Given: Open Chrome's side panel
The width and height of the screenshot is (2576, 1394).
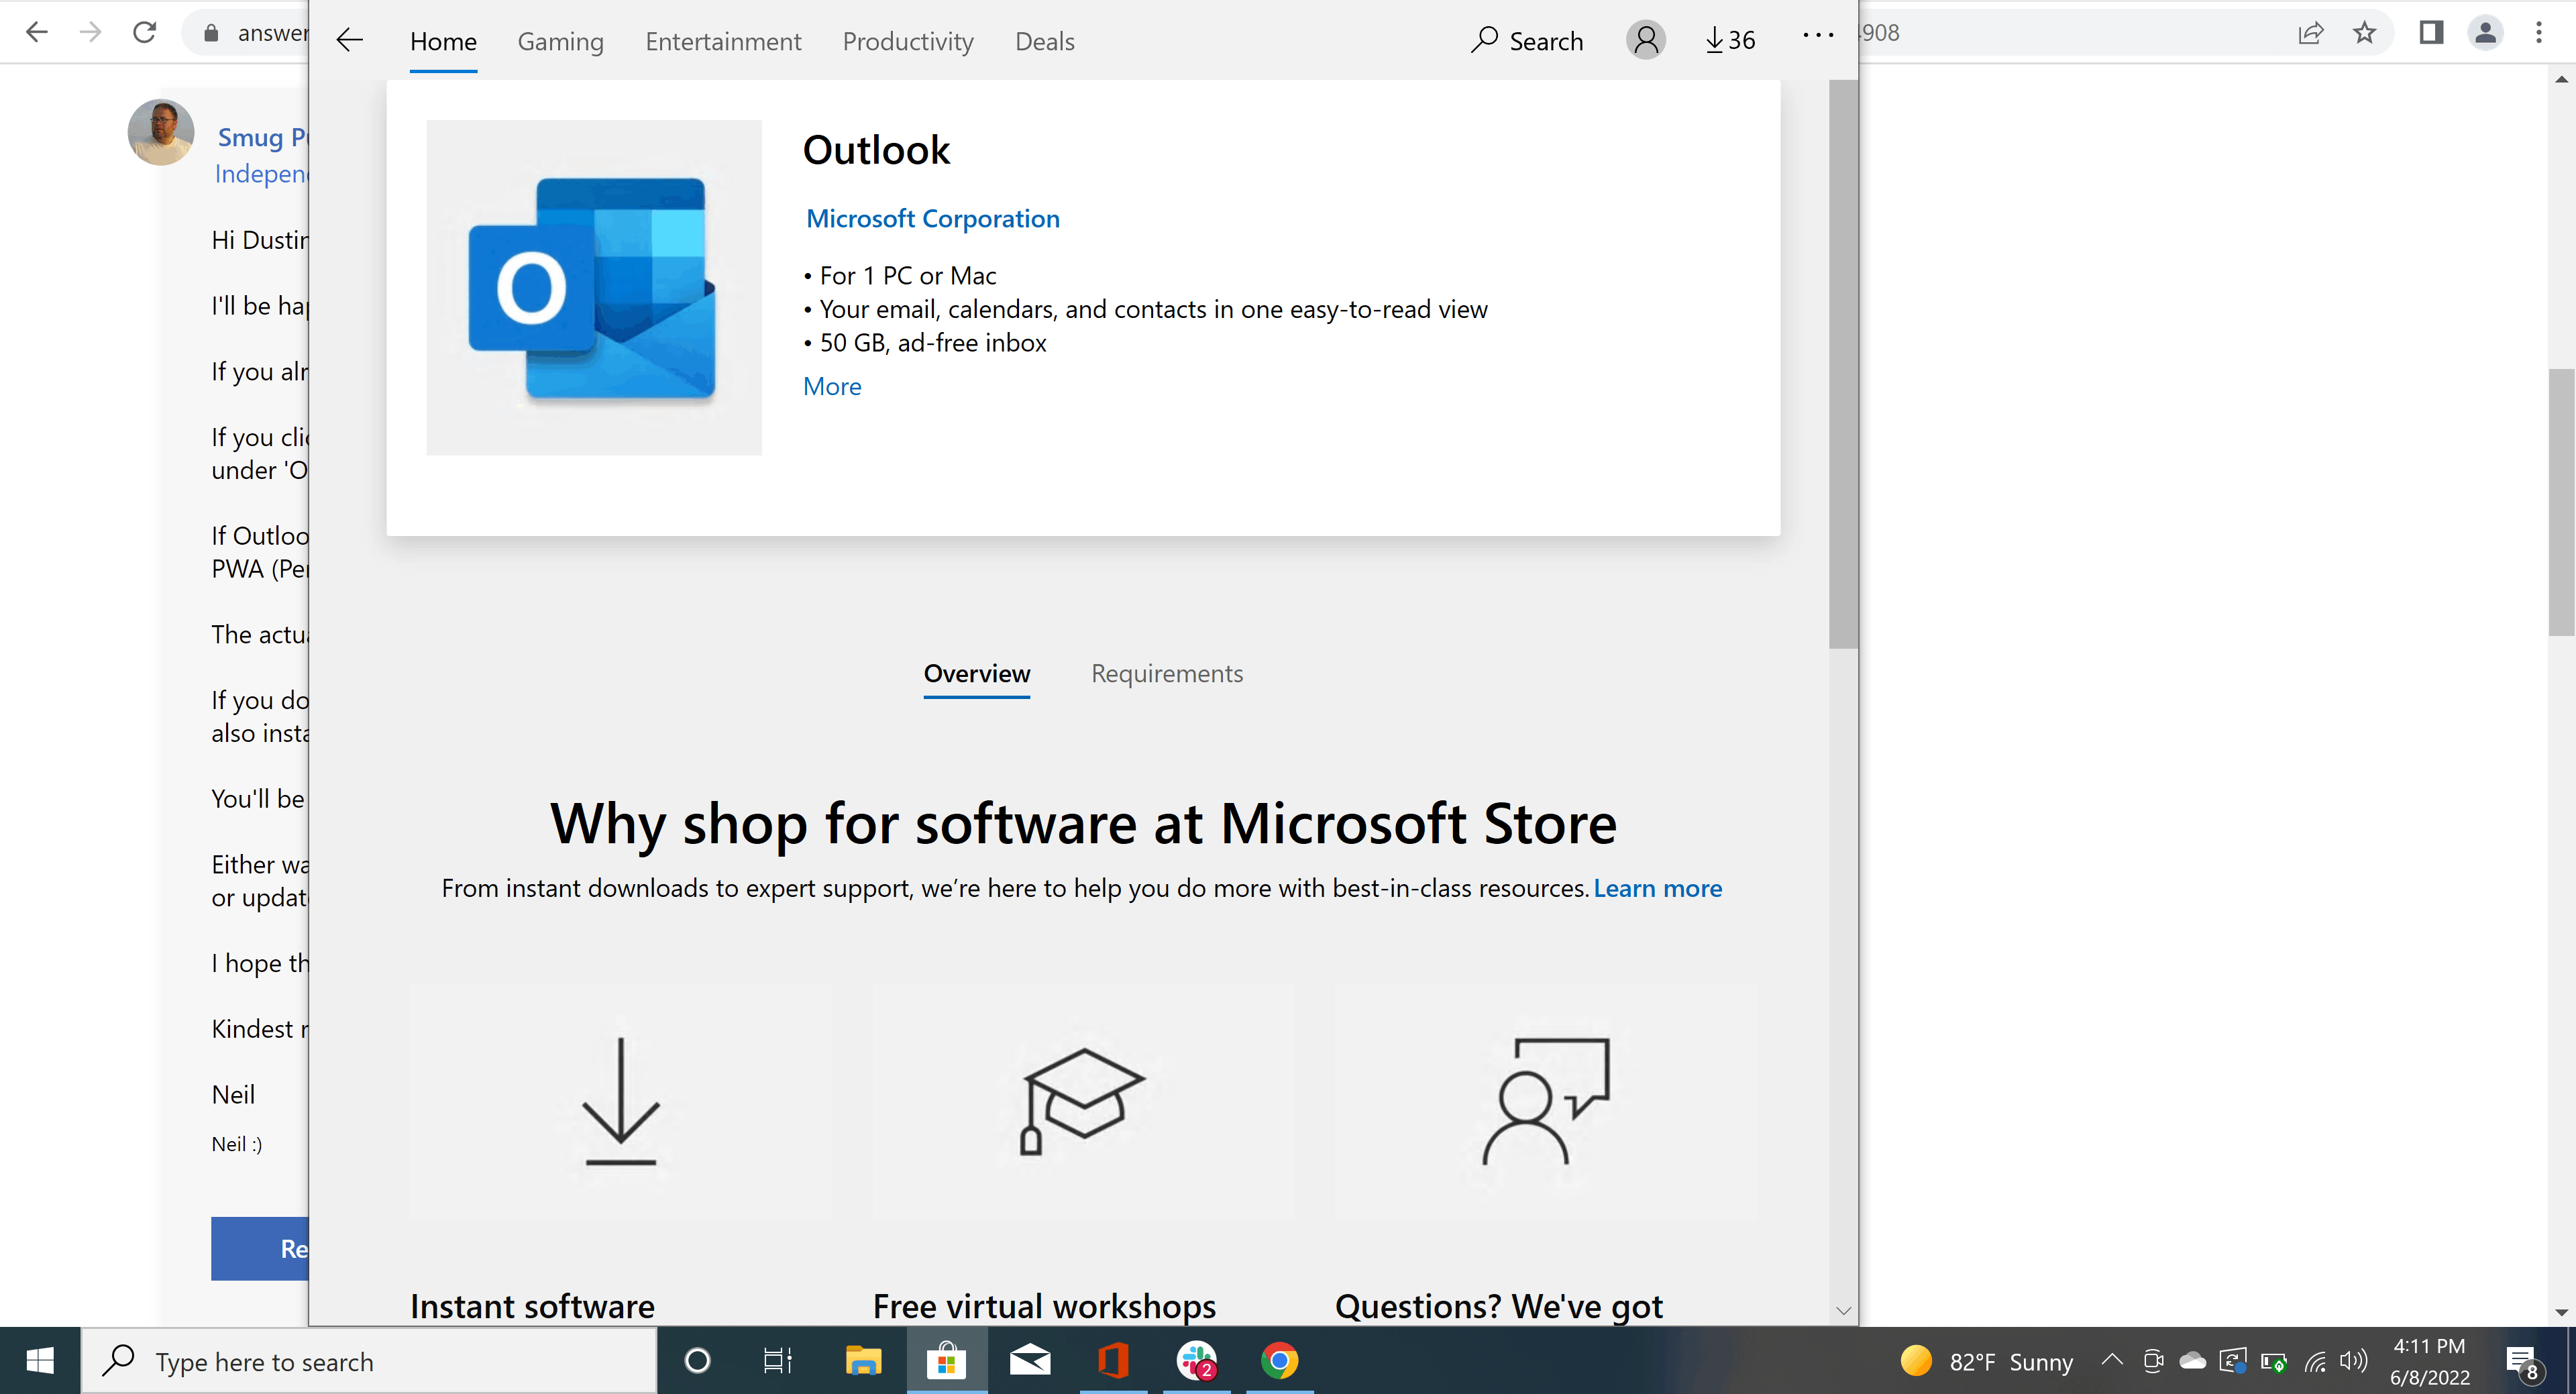Looking at the screenshot, I should pyautogui.click(x=2432, y=33).
